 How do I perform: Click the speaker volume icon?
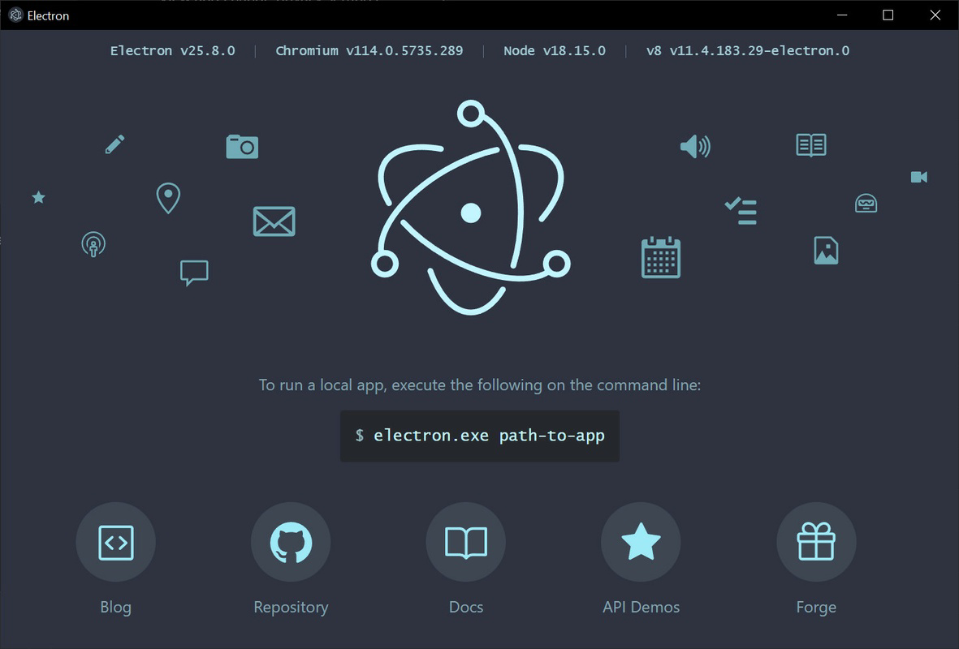click(x=695, y=147)
